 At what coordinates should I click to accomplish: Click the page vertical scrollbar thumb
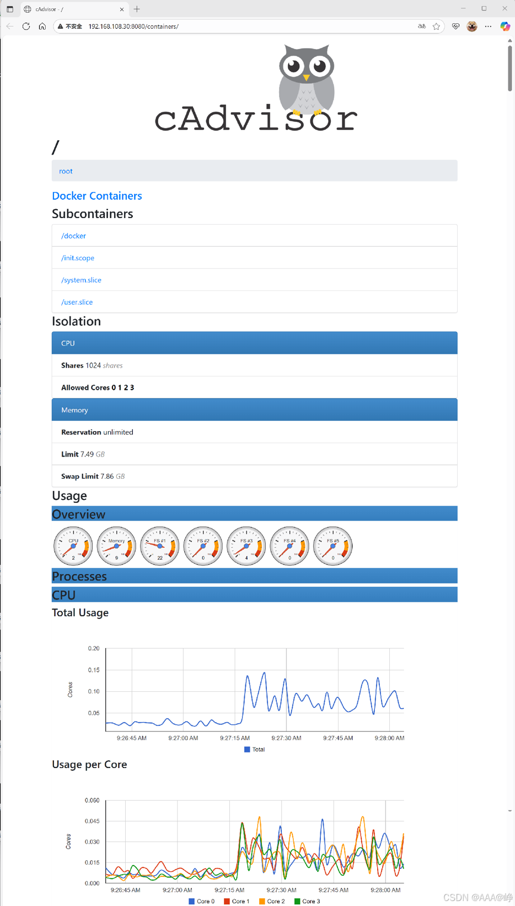(x=509, y=68)
